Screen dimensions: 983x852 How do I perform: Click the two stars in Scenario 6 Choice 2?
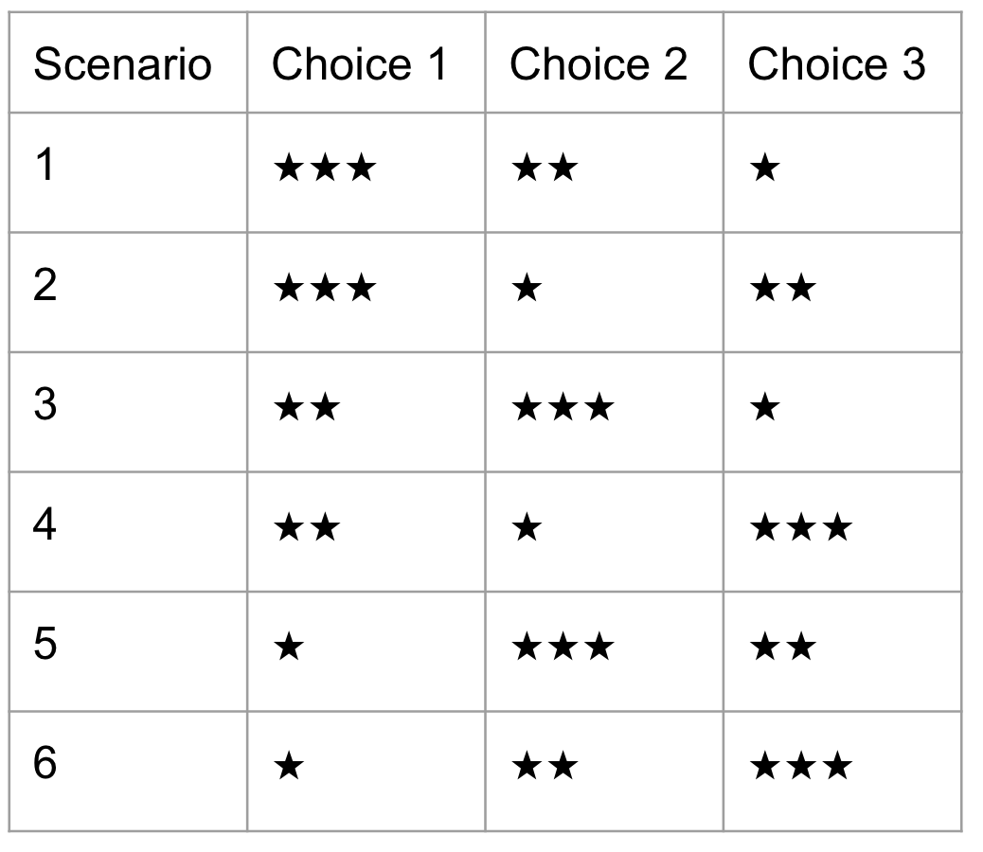click(x=545, y=766)
